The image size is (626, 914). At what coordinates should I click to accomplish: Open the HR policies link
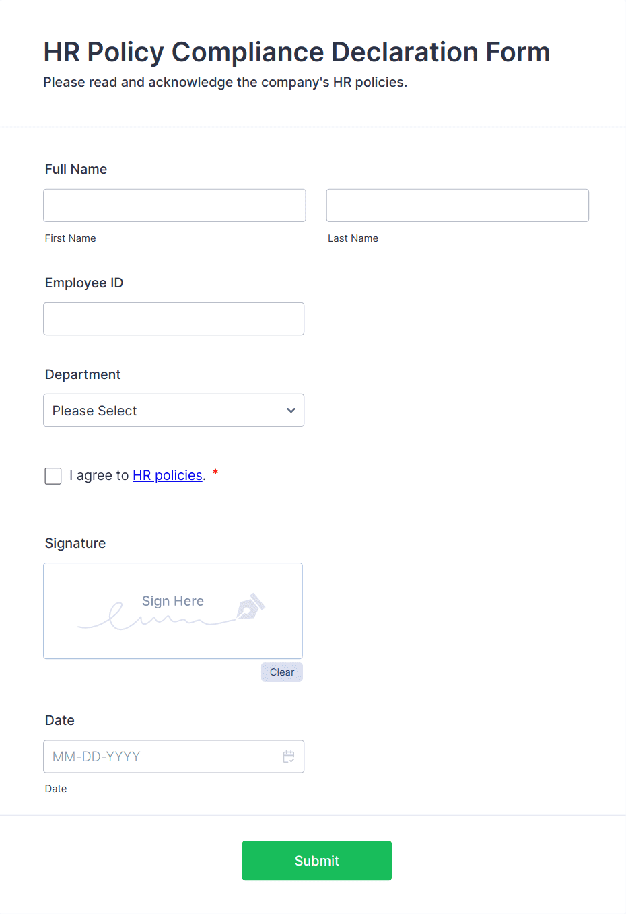167,475
